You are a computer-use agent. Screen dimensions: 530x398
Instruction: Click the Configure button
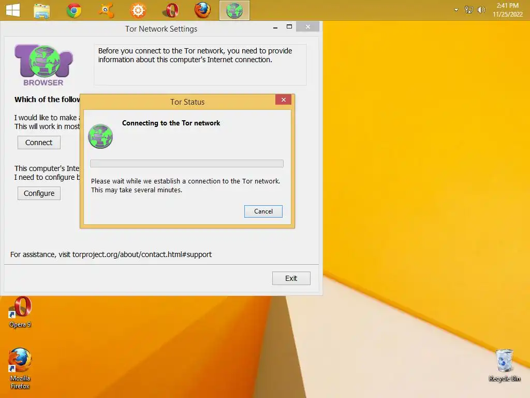click(39, 193)
